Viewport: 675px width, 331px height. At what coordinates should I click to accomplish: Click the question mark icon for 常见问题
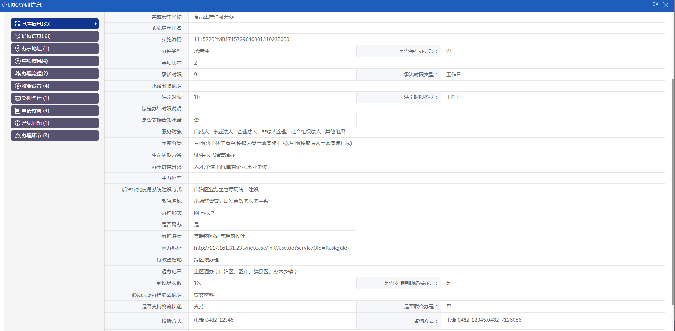17,123
